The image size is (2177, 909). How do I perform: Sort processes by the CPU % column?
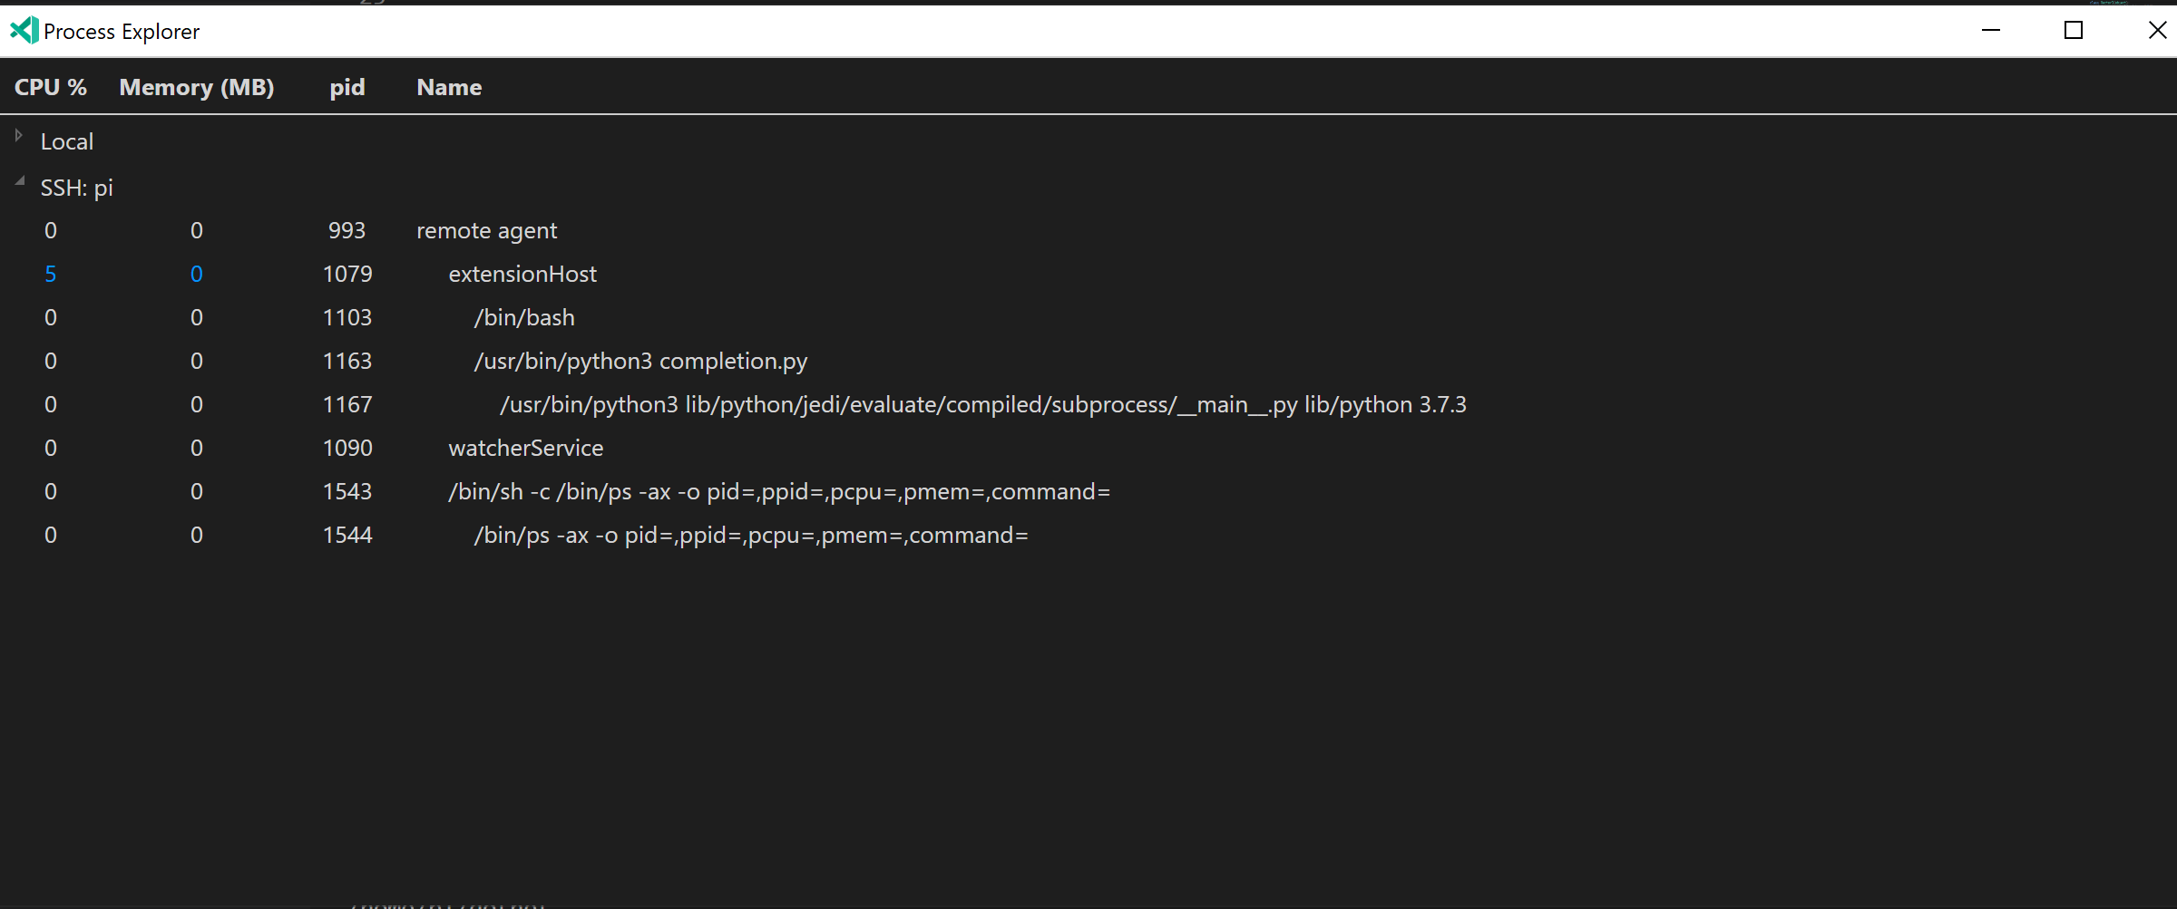pos(50,87)
